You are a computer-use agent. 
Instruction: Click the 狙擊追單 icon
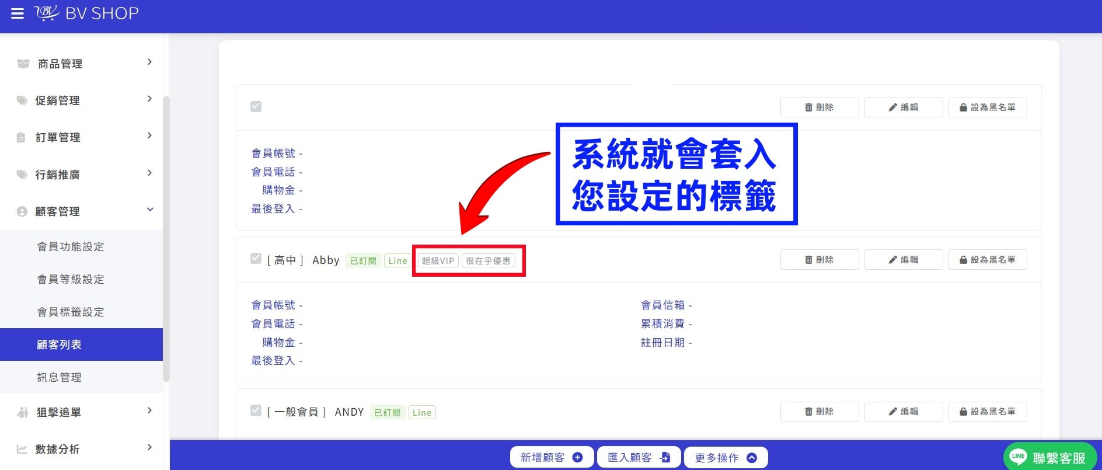23,412
